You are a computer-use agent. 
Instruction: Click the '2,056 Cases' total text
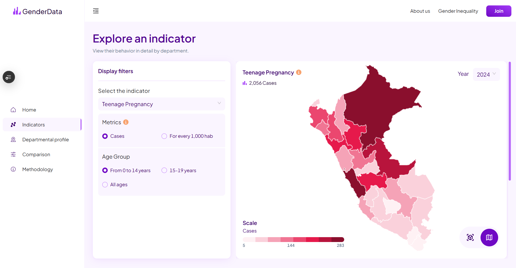[x=263, y=83]
